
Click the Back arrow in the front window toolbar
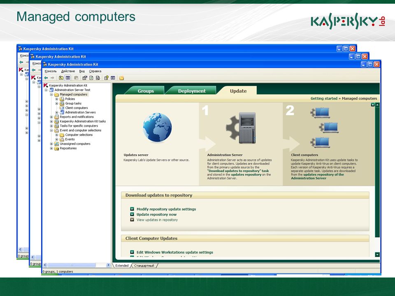click(x=46, y=78)
